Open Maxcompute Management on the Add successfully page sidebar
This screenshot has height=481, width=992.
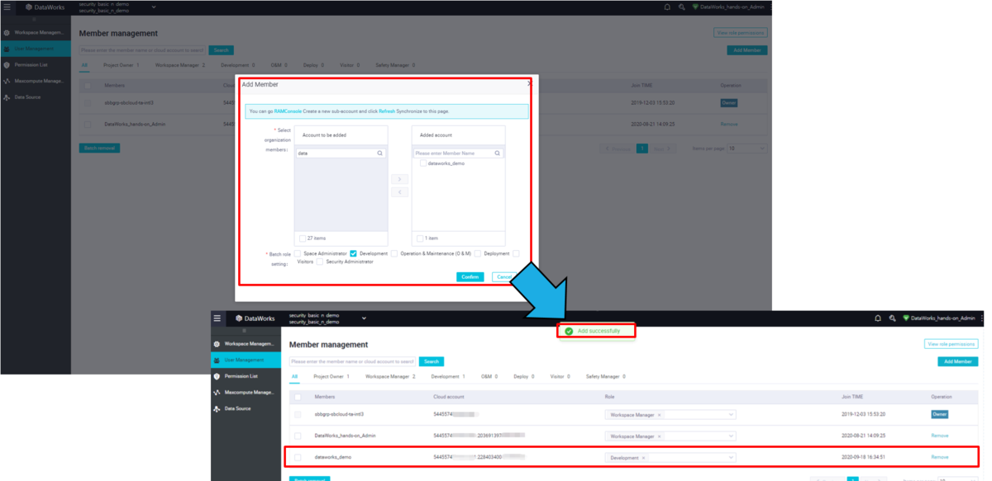[246, 392]
